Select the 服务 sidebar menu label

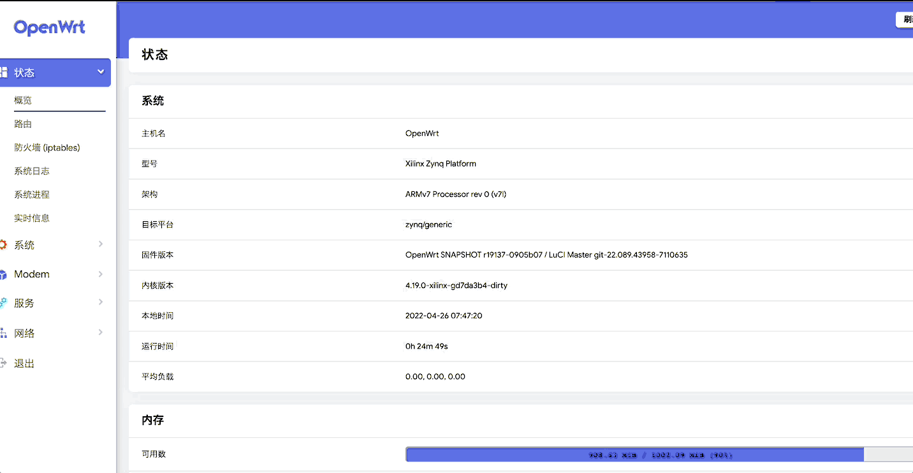point(24,303)
